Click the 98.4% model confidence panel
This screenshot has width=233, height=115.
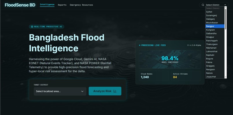point(170,59)
